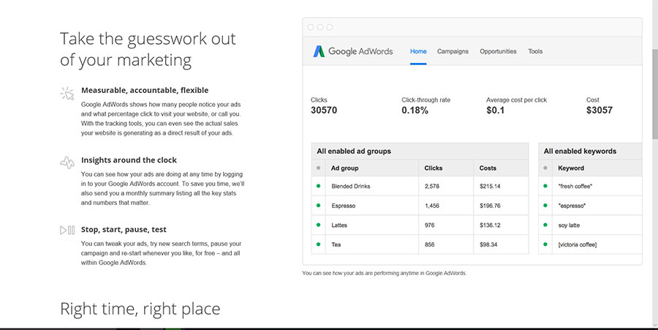Click the 856 clicks value
The height and width of the screenshot is (330, 658).
[429, 244]
